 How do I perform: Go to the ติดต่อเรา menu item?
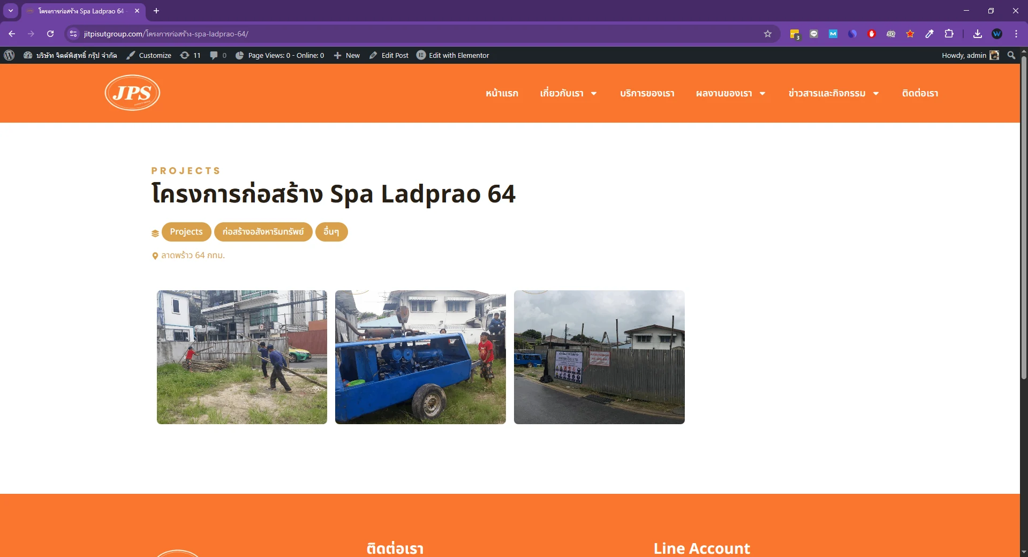point(920,93)
